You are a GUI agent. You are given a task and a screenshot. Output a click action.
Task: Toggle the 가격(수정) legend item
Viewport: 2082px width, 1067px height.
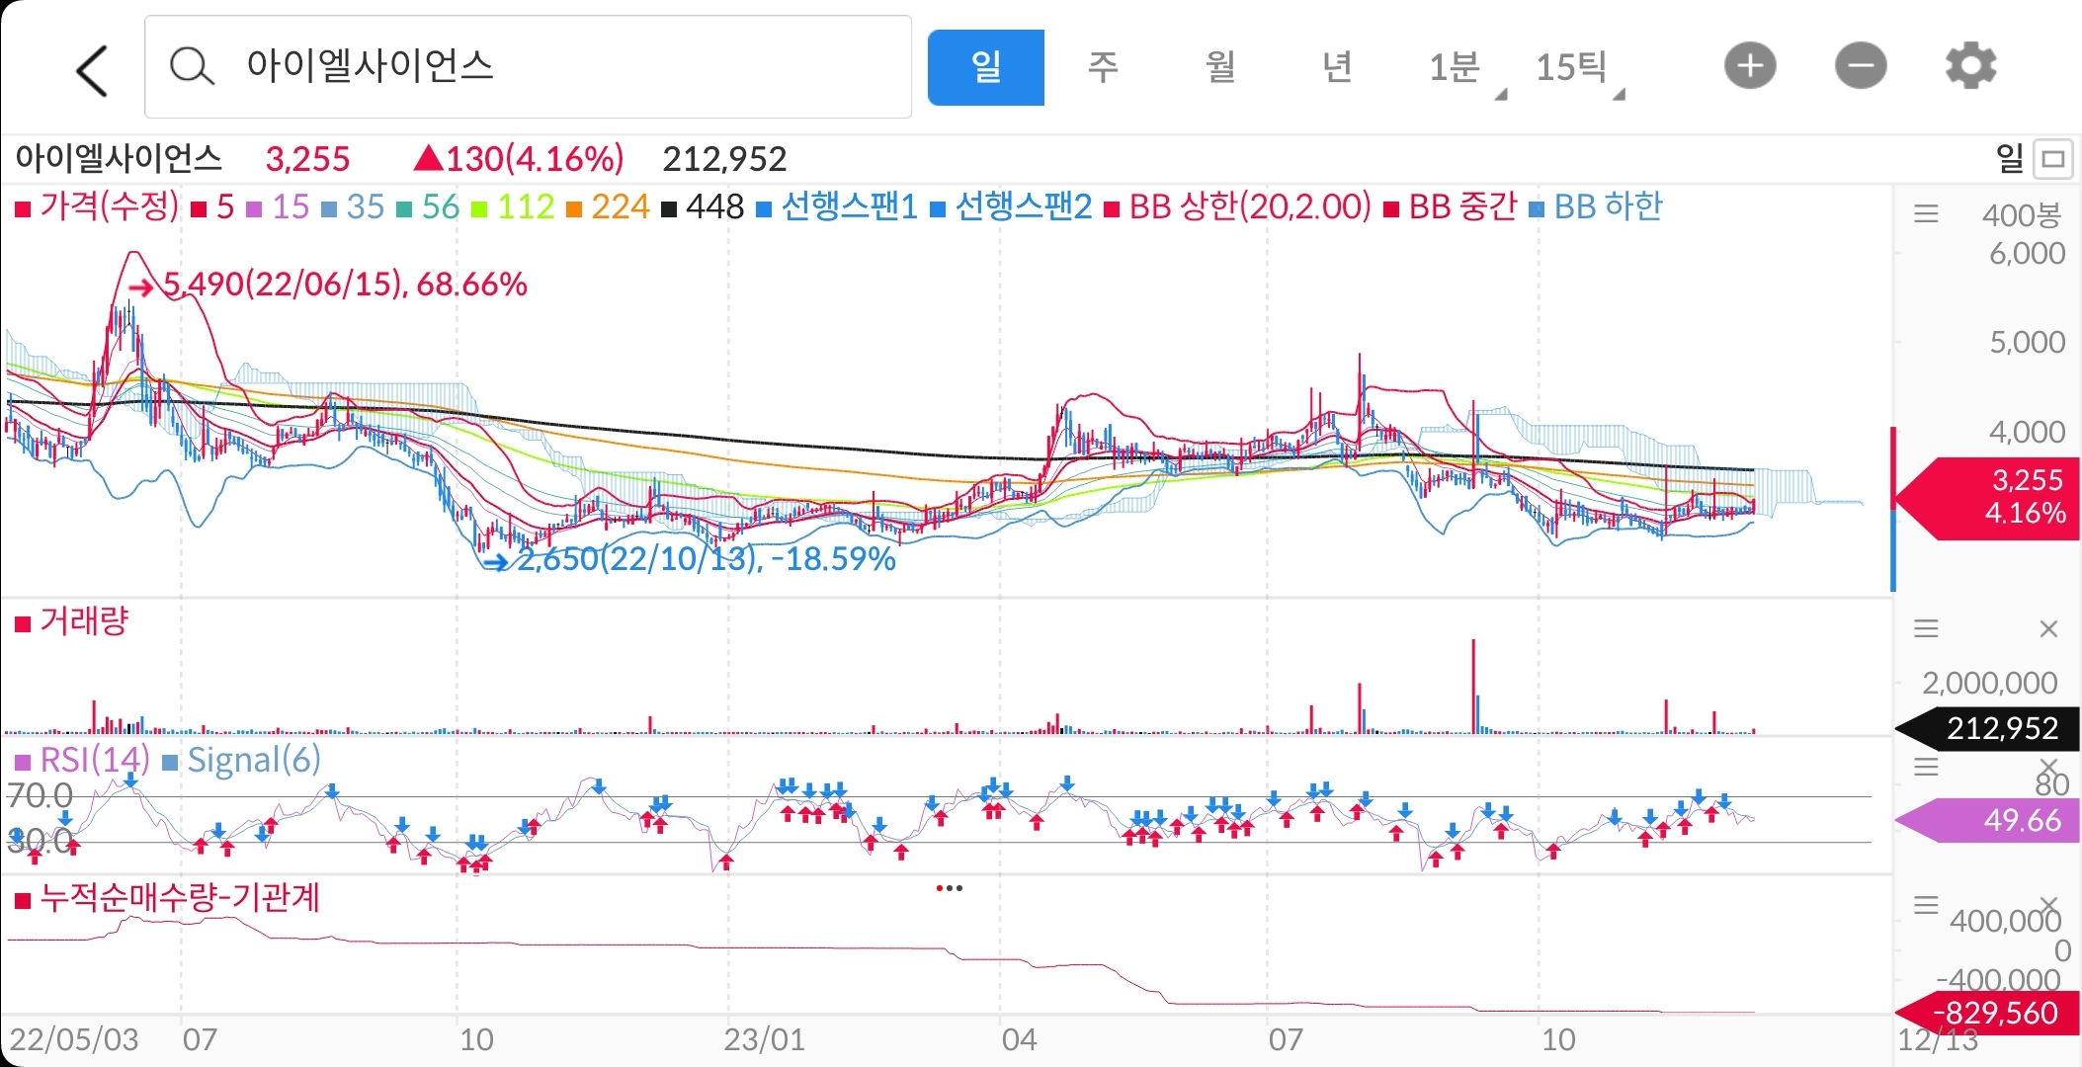click(97, 206)
